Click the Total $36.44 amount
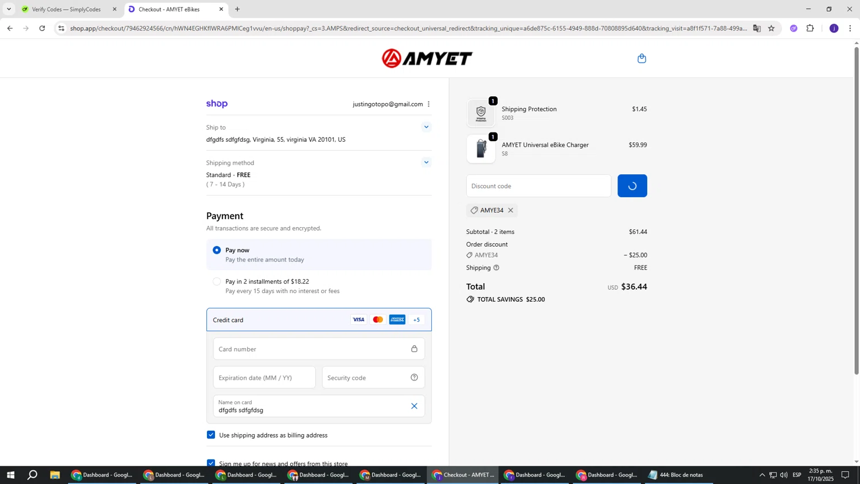 [634, 287]
